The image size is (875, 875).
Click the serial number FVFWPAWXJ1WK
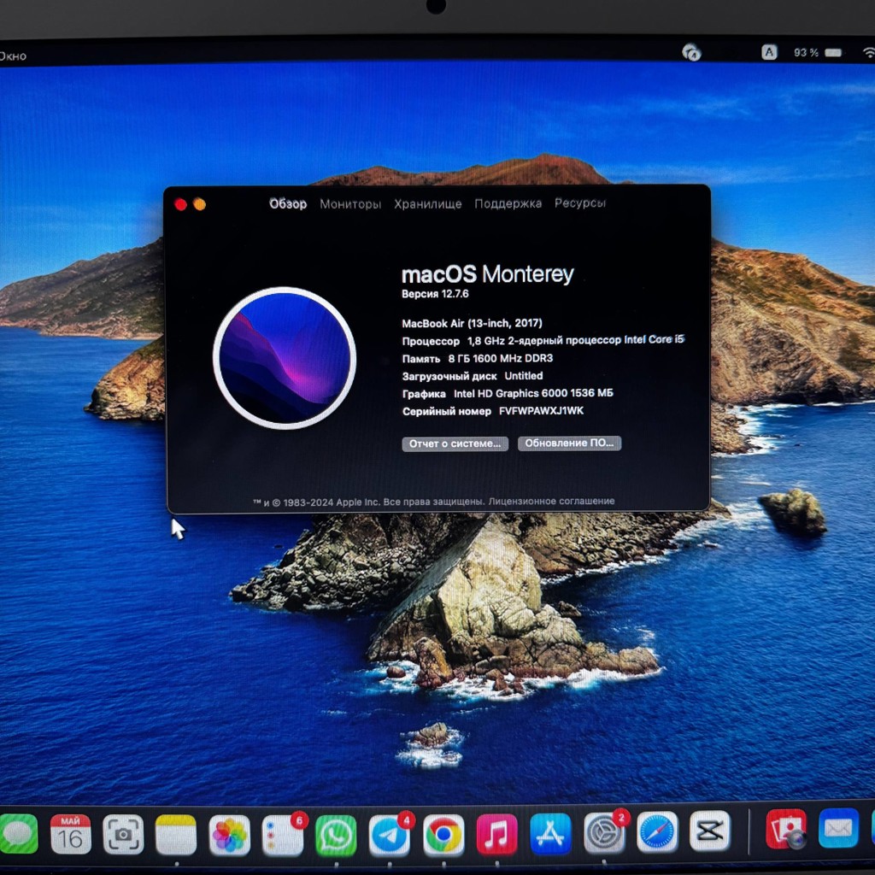[541, 411]
